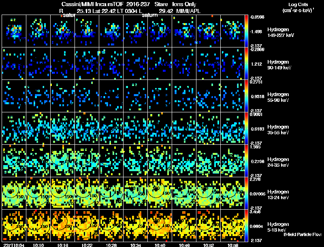
Task: Click the 'Hydrogen 24-35 keV' row label
Action: click(278, 162)
